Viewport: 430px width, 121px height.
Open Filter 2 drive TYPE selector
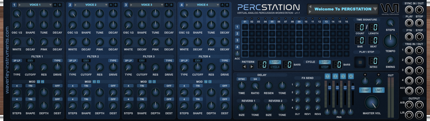[113, 61]
